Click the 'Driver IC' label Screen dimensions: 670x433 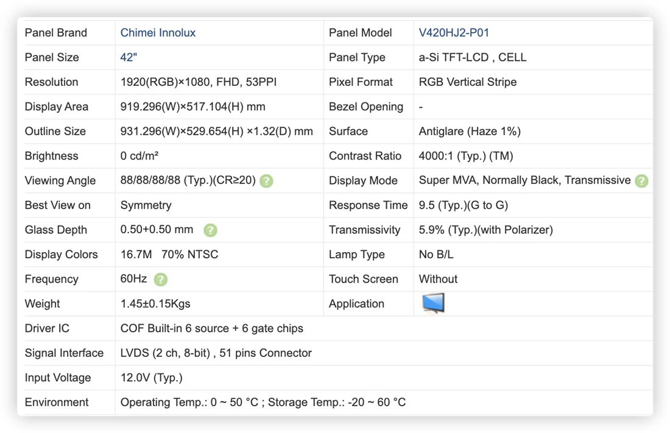47,328
